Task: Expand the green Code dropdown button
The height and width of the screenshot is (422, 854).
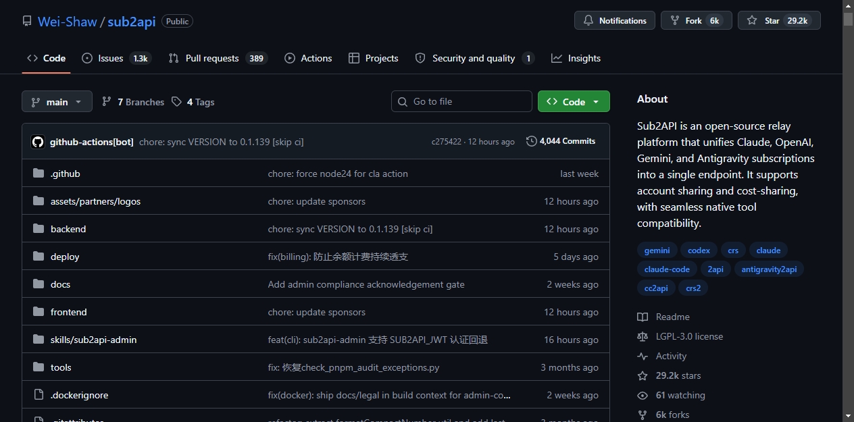Action: tap(574, 101)
